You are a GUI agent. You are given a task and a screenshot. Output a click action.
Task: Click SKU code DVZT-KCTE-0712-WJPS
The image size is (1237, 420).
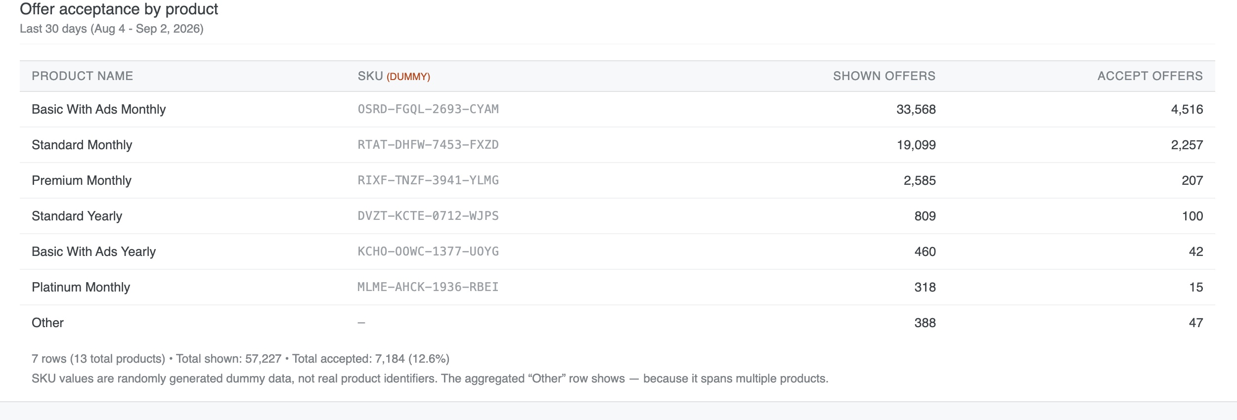tap(428, 216)
